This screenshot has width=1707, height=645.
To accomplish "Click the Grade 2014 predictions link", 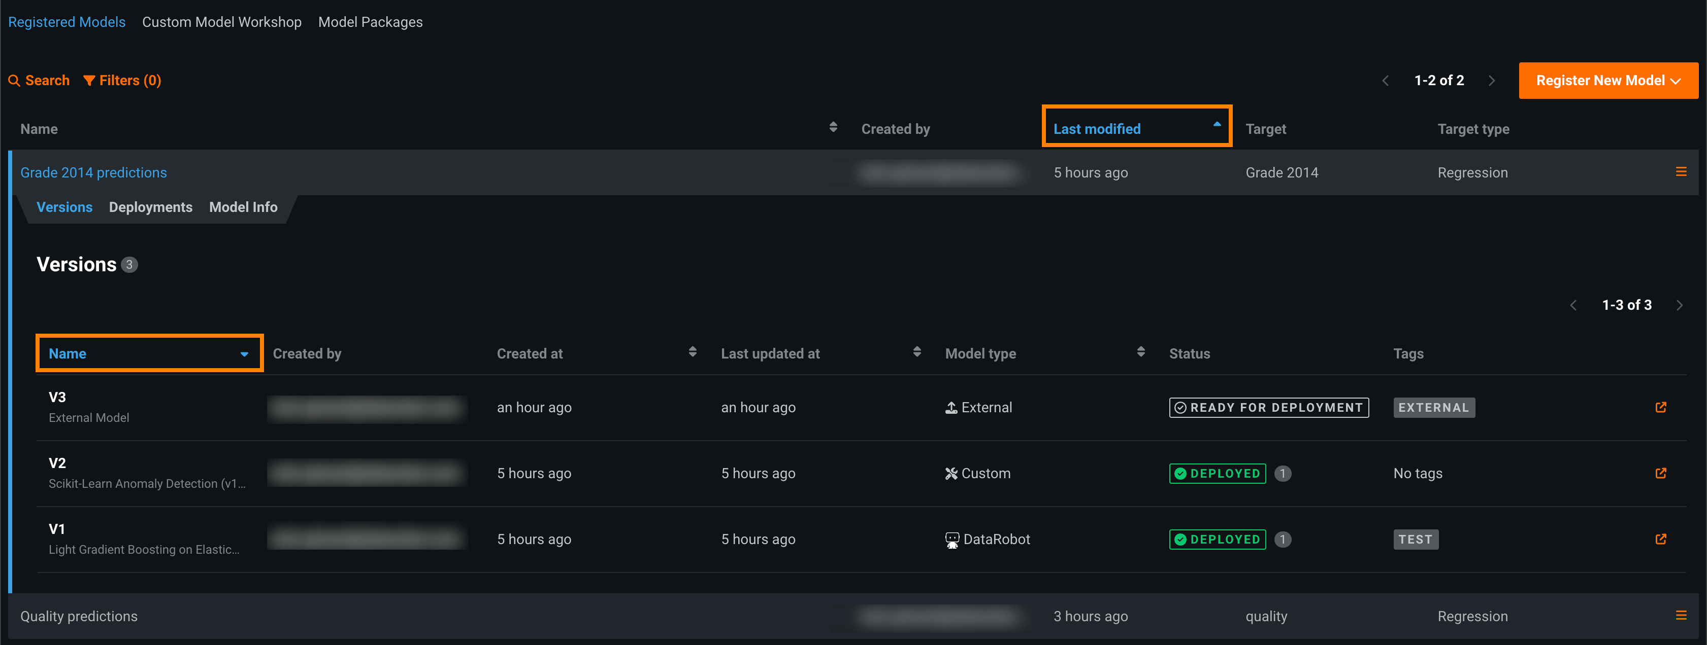I will (93, 173).
